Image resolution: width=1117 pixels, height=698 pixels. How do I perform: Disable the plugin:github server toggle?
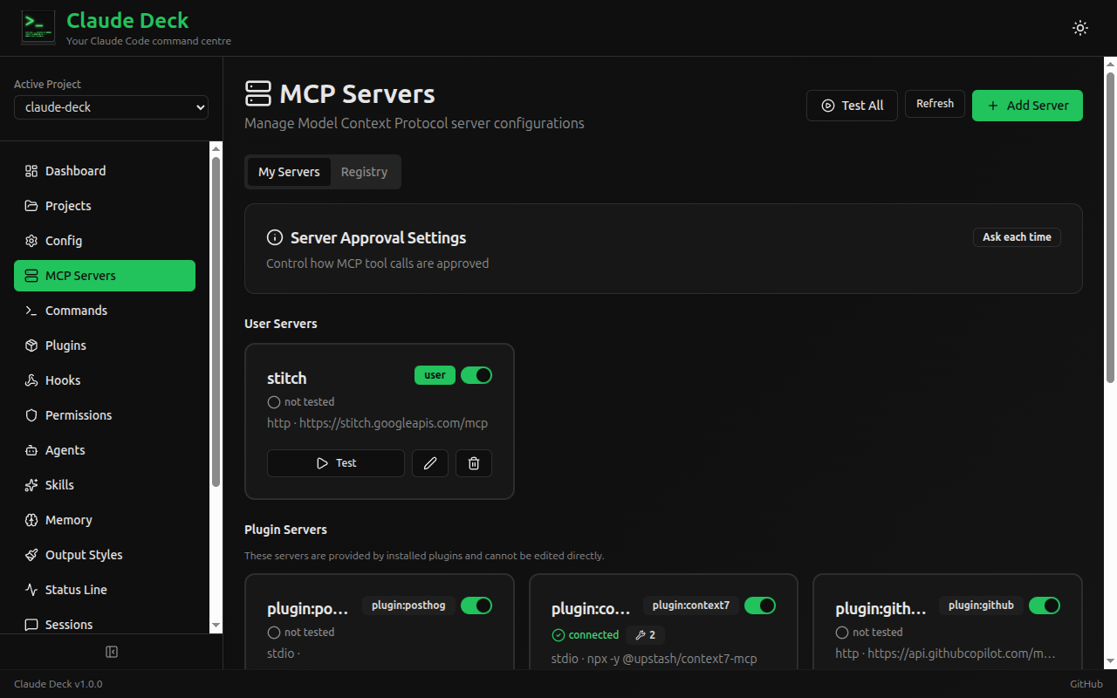click(1045, 605)
